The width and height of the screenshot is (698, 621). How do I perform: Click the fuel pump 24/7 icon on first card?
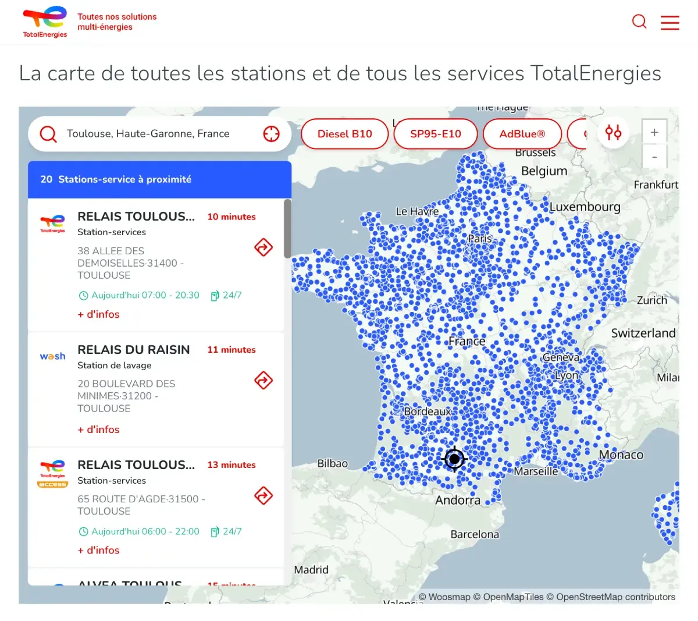(215, 296)
